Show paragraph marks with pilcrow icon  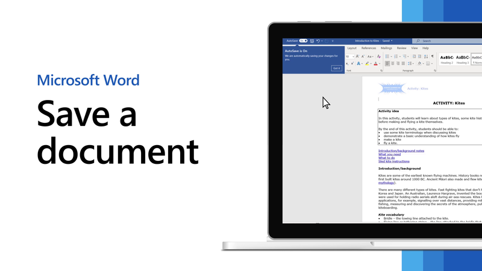[x=432, y=56]
